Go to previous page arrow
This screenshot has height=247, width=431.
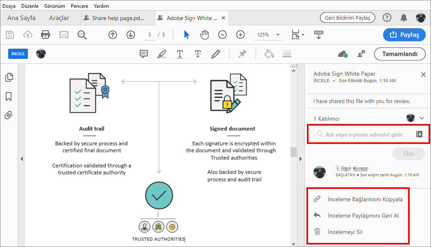pos(113,35)
